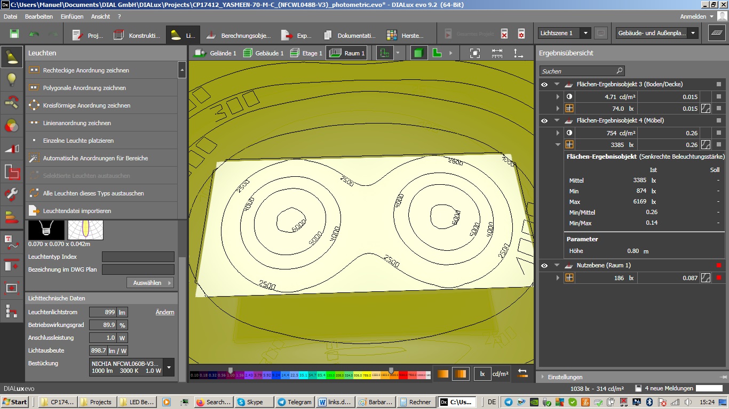Choose Einzelne Leuchte platzieren
This screenshot has width=729, height=409.
pyautogui.click(x=101, y=141)
